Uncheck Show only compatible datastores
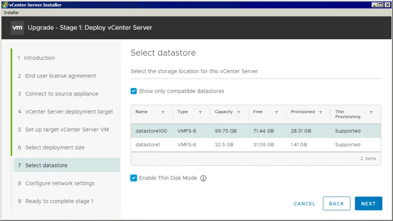 pyautogui.click(x=134, y=91)
